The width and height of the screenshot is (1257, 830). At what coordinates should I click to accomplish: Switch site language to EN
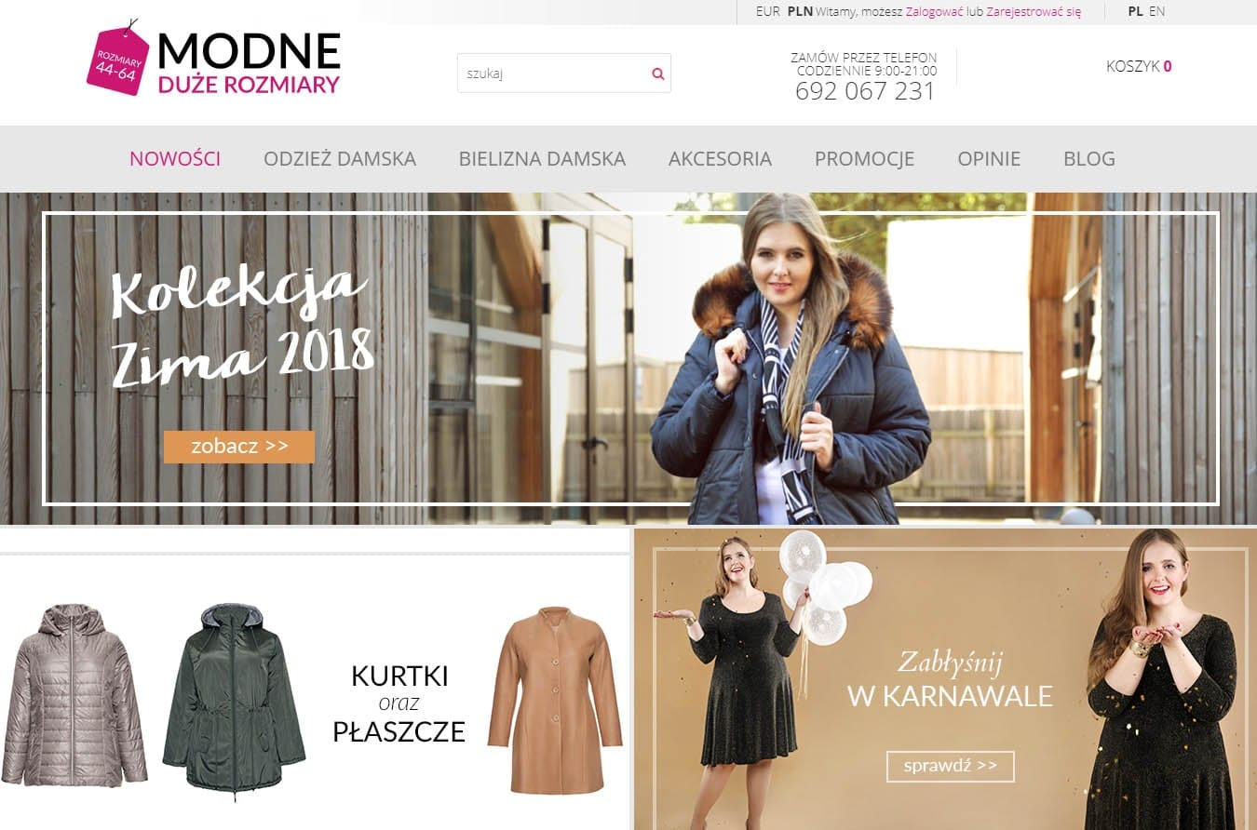click(1156, 12)
